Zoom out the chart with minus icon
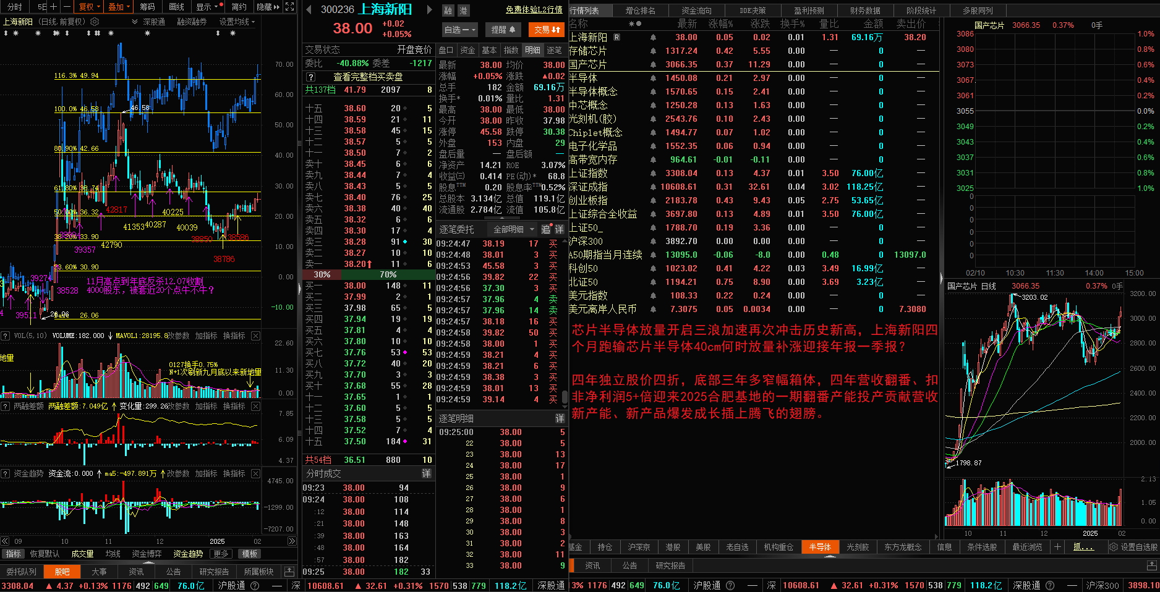The height and width of the screenshot is (592, 1160). pyautogui.click(x=66, y=7)
